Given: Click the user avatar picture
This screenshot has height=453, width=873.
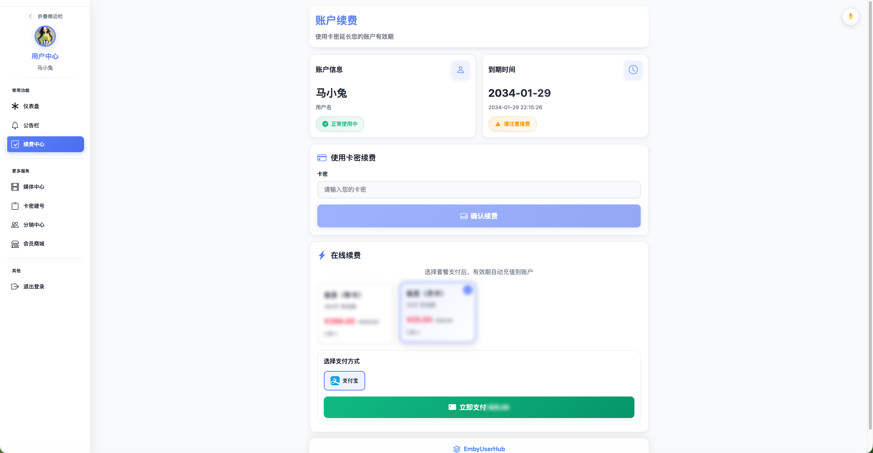Looking at the screenshot, I should 45,36.
